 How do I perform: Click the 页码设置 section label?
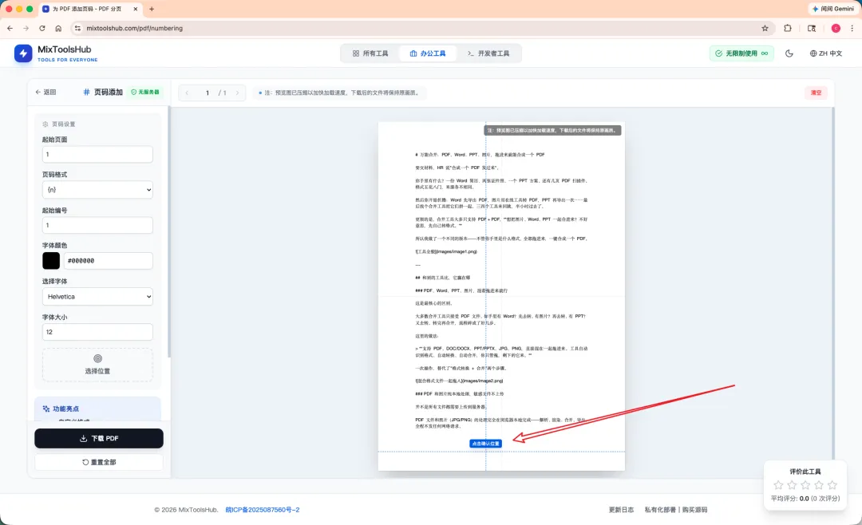click(63, 124)
